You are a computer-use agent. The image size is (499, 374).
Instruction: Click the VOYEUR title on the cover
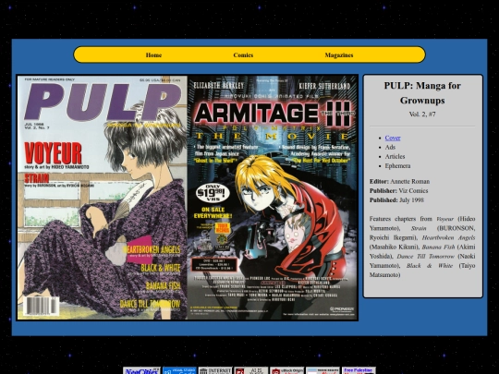coord(54,153)
